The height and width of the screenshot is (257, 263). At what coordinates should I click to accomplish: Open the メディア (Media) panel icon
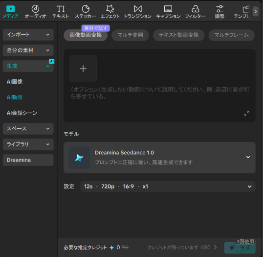pos(10,9)
